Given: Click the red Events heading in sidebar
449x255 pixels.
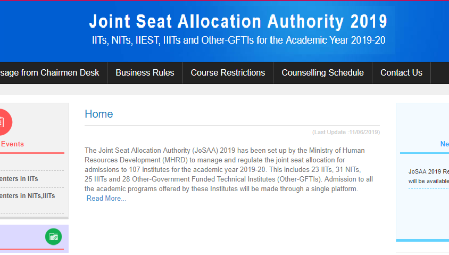Looking at the screenshot, I should pyautogui.click(x=12, y=144).
